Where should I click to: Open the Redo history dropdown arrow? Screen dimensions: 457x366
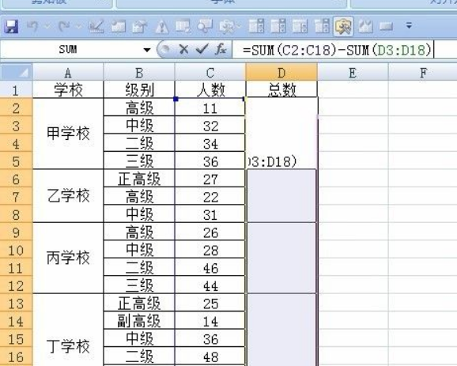(79, 27)
